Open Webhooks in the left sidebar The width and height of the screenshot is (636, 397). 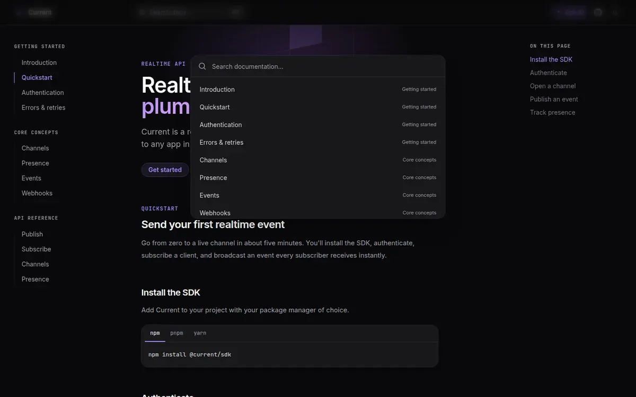click(37, 193)
